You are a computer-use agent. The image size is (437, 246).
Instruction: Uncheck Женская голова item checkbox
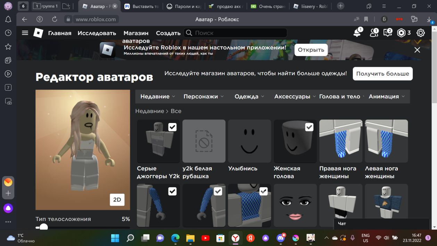pos(309,127)
